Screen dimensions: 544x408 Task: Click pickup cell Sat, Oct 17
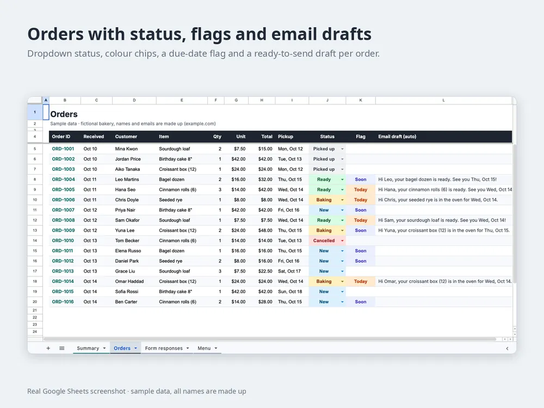point(292,271)
